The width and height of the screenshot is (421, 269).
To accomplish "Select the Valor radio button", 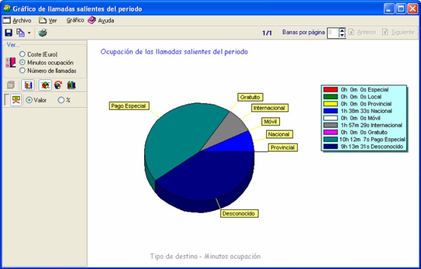I will (x=29, y=100).
